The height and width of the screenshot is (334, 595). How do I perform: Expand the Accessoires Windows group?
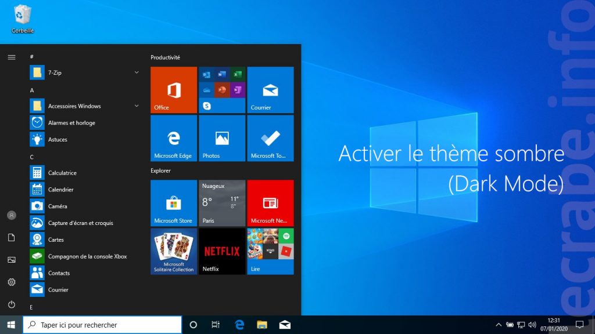click(x=136, y=106)
